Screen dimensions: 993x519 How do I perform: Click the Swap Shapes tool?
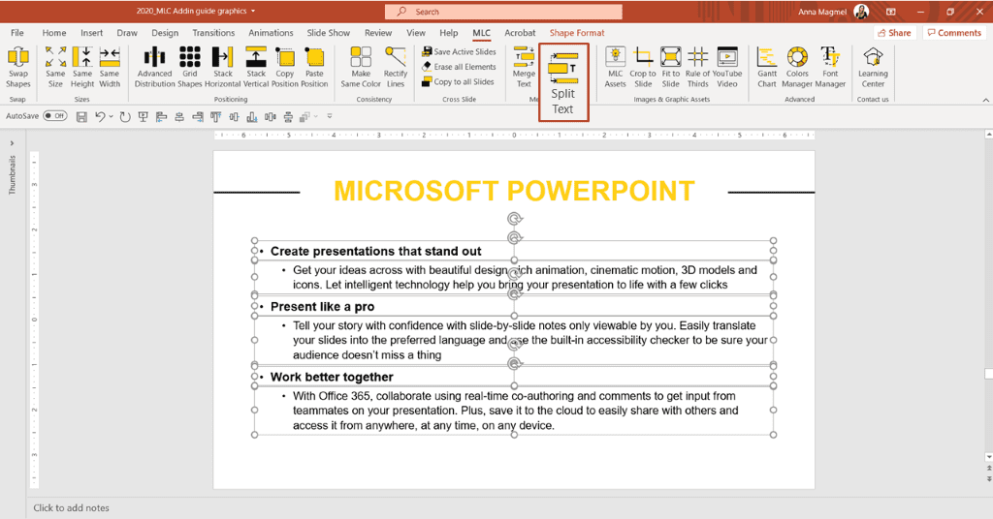(17, 67)
